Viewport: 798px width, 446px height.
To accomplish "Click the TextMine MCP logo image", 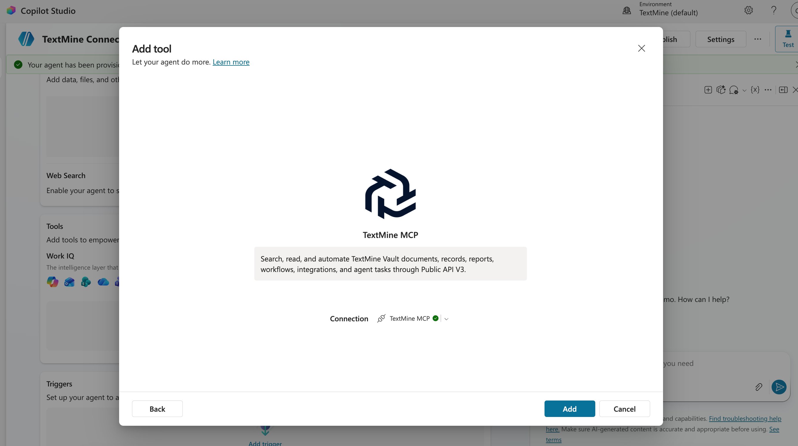I will 390,194.
